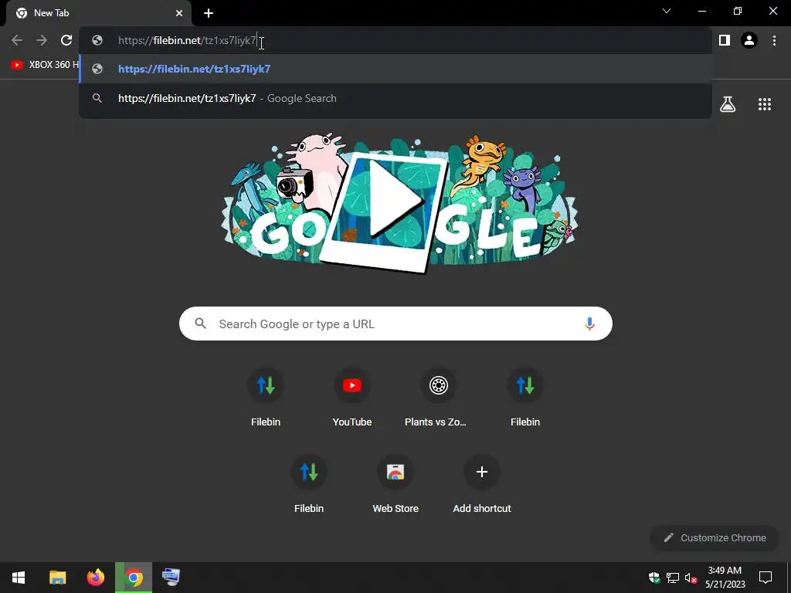Go back using the back arrow
Image resolution: width=791 pixels, height=593 pixels.
pos(17,40)
